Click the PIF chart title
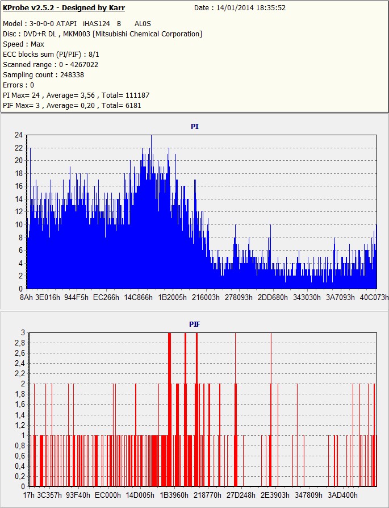The image size is (389, 508). (x=194, y=324)
